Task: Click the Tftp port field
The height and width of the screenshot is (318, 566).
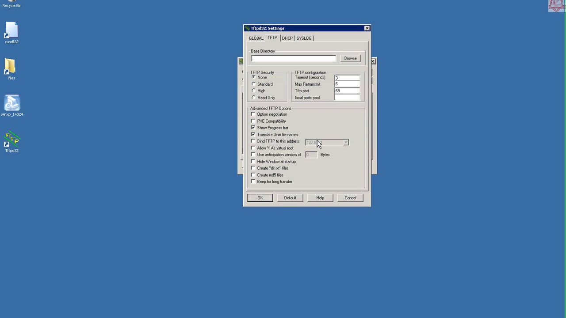Action: click(347, 91)
